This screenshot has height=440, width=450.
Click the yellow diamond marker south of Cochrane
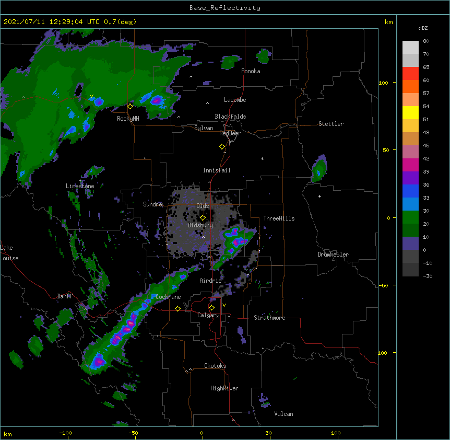(177, 308)
